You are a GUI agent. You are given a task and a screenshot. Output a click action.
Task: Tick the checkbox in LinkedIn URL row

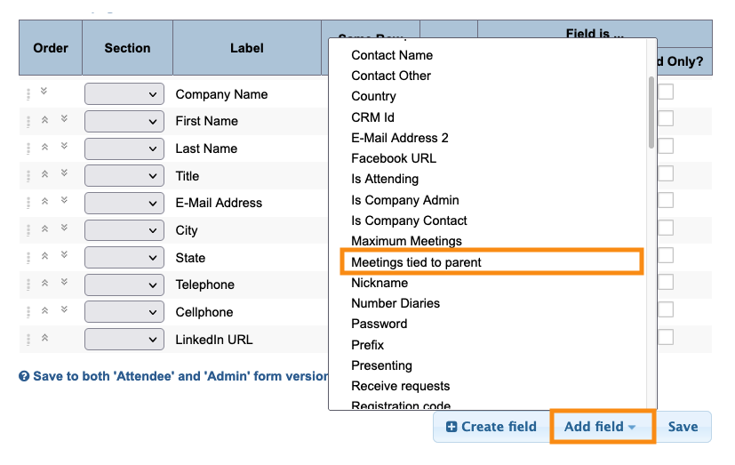(666, 337)
